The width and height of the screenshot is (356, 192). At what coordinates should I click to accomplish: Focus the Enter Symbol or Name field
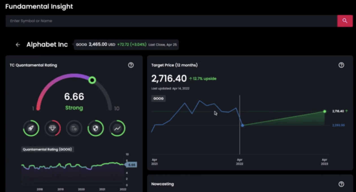tap(171, 21)
